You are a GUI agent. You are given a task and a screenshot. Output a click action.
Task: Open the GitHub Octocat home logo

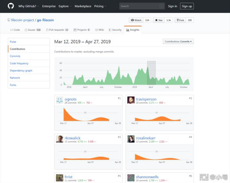[x=11, y=6]
